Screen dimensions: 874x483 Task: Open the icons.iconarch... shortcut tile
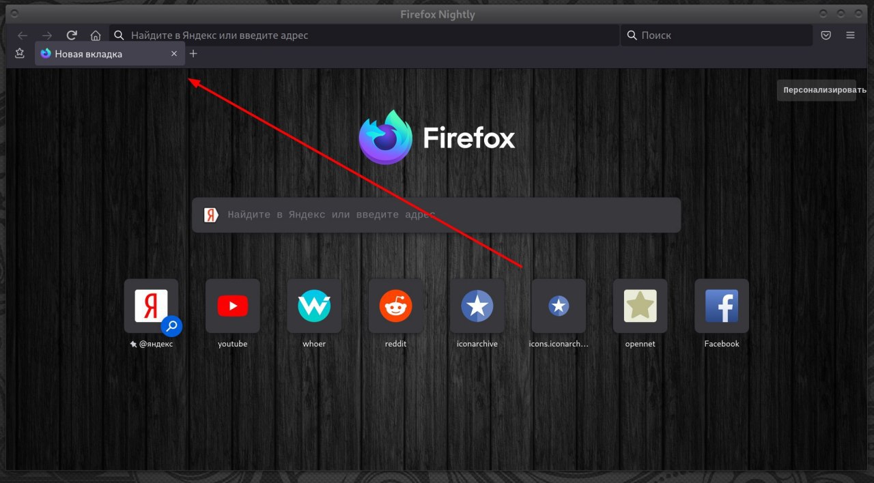(559, 306)
